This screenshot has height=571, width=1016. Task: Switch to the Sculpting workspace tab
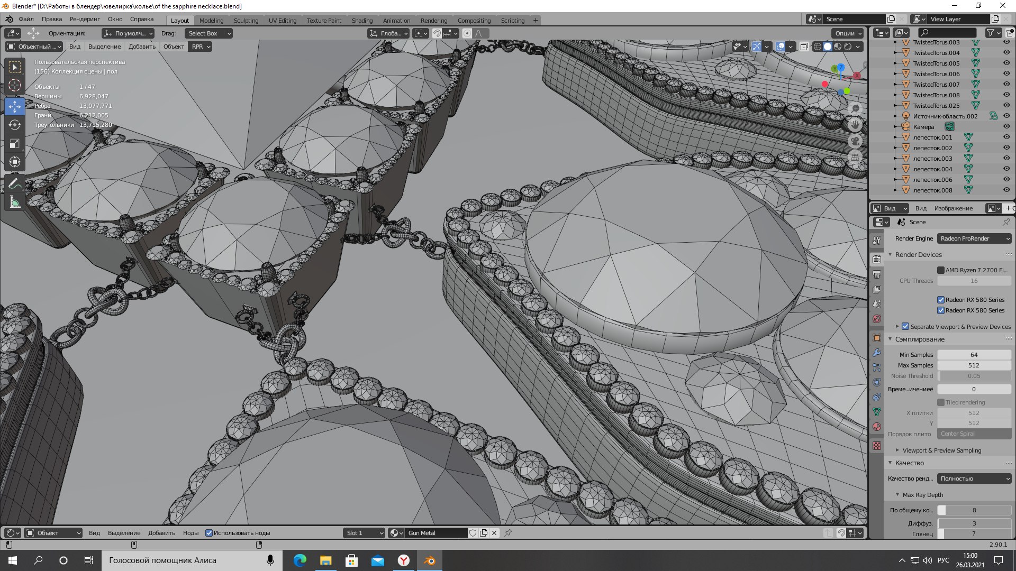246,21
